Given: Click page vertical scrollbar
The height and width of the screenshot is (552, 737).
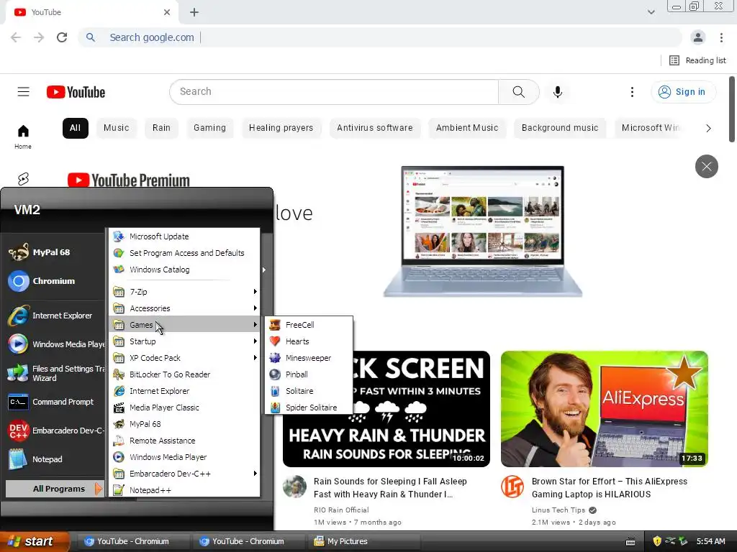Looking at the screenshot, I should 732,109.
